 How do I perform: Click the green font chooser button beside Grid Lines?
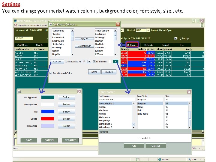[115, 61]
